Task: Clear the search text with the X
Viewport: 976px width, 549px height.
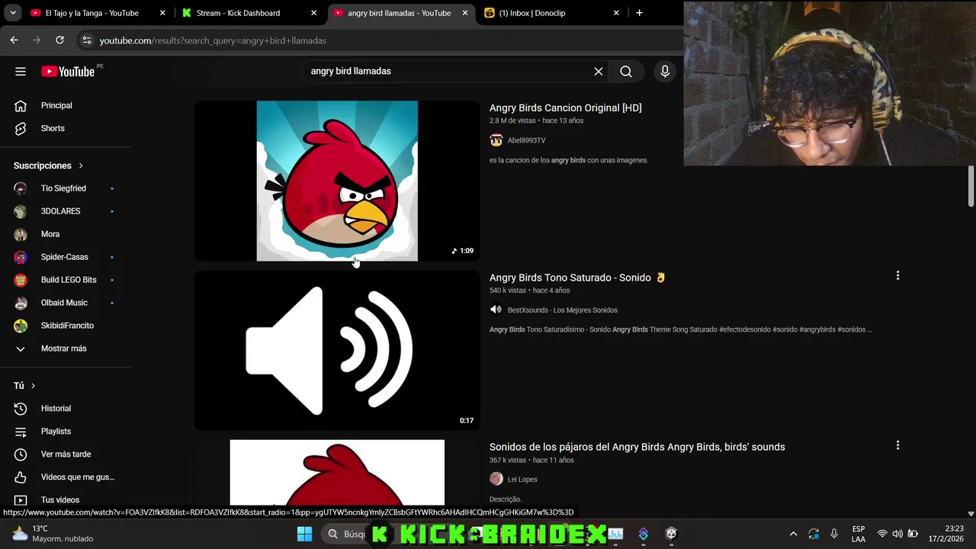Action: pyautogui.click(x=599, y=71)
